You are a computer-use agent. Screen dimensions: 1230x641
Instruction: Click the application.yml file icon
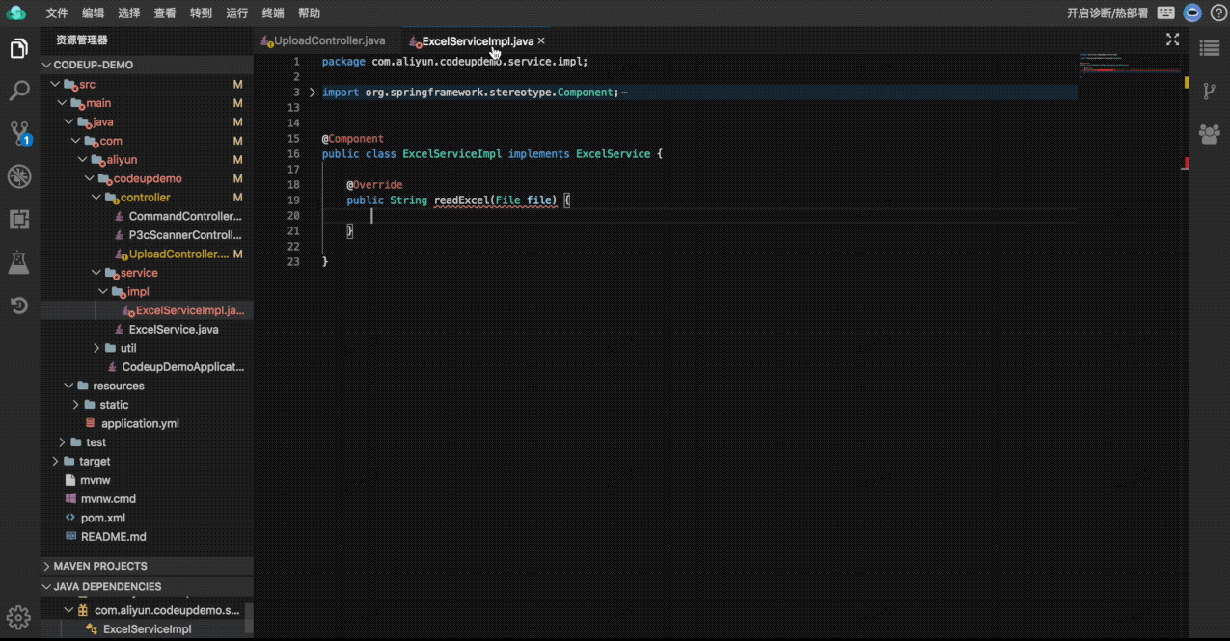click(x=91, y=423)
